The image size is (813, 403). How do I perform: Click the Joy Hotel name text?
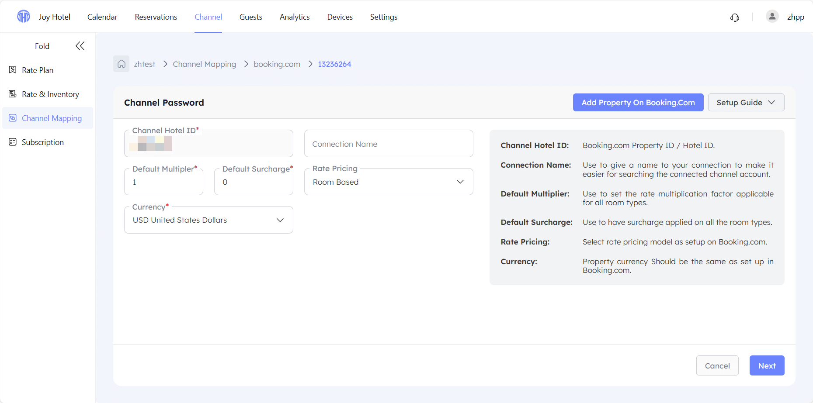tap(55, 17)
